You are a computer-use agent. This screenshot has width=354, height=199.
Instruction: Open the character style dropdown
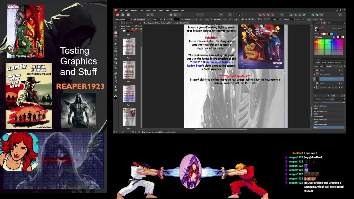coord(191,19)
